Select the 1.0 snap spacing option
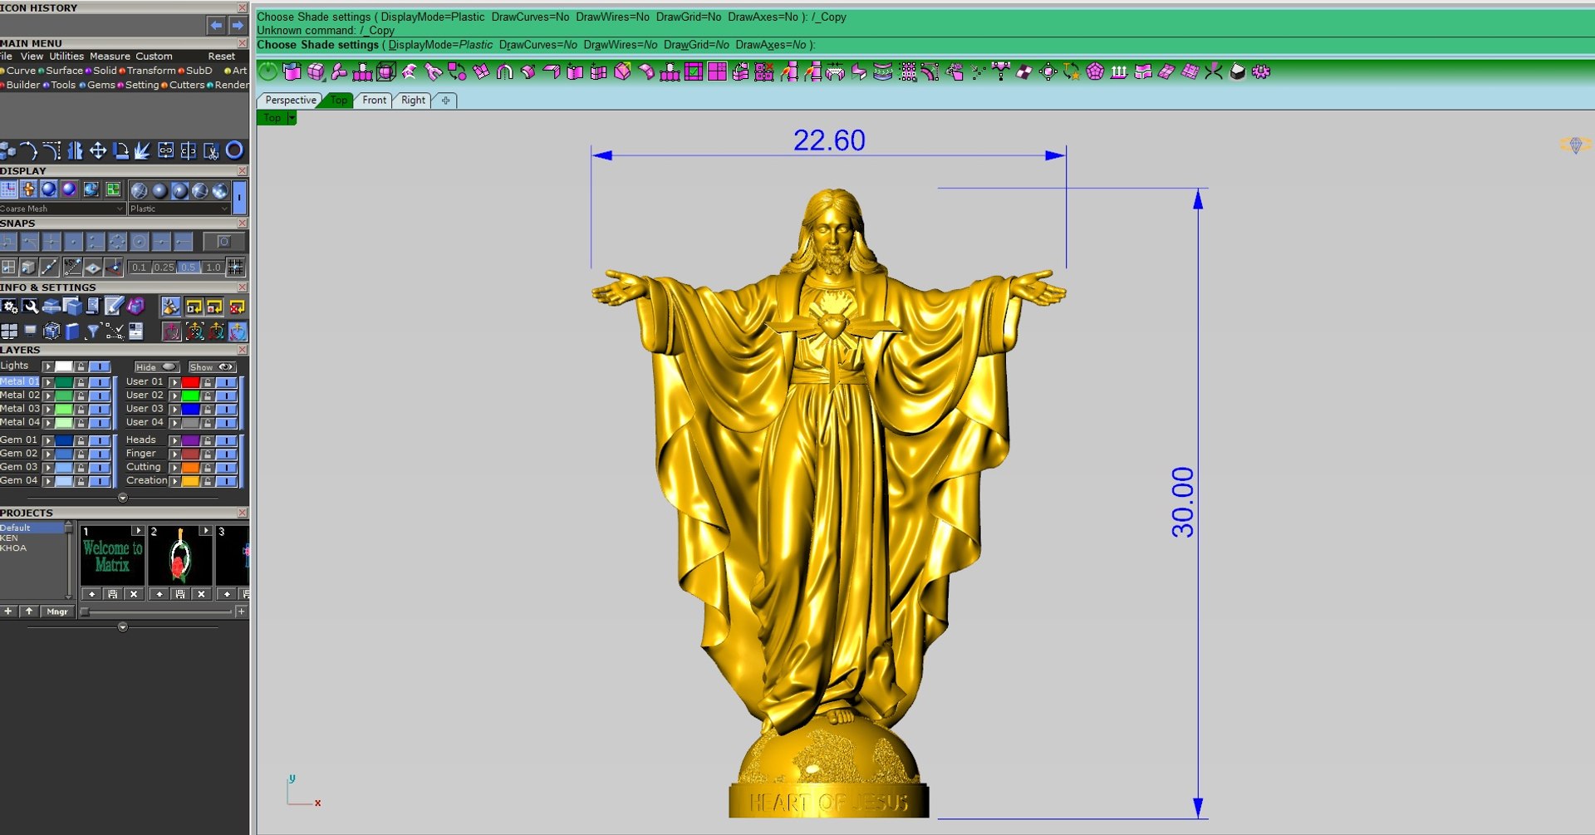 [213, 268]
